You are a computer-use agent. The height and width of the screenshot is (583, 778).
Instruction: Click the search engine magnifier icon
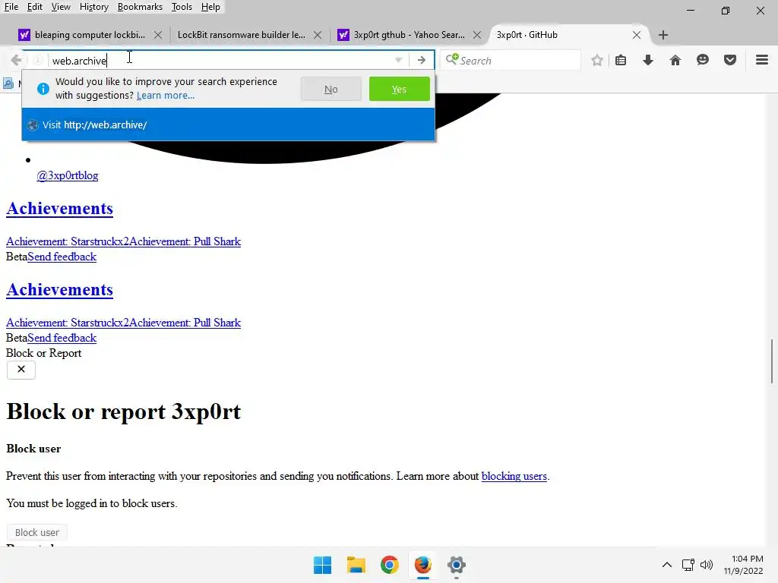451,59
